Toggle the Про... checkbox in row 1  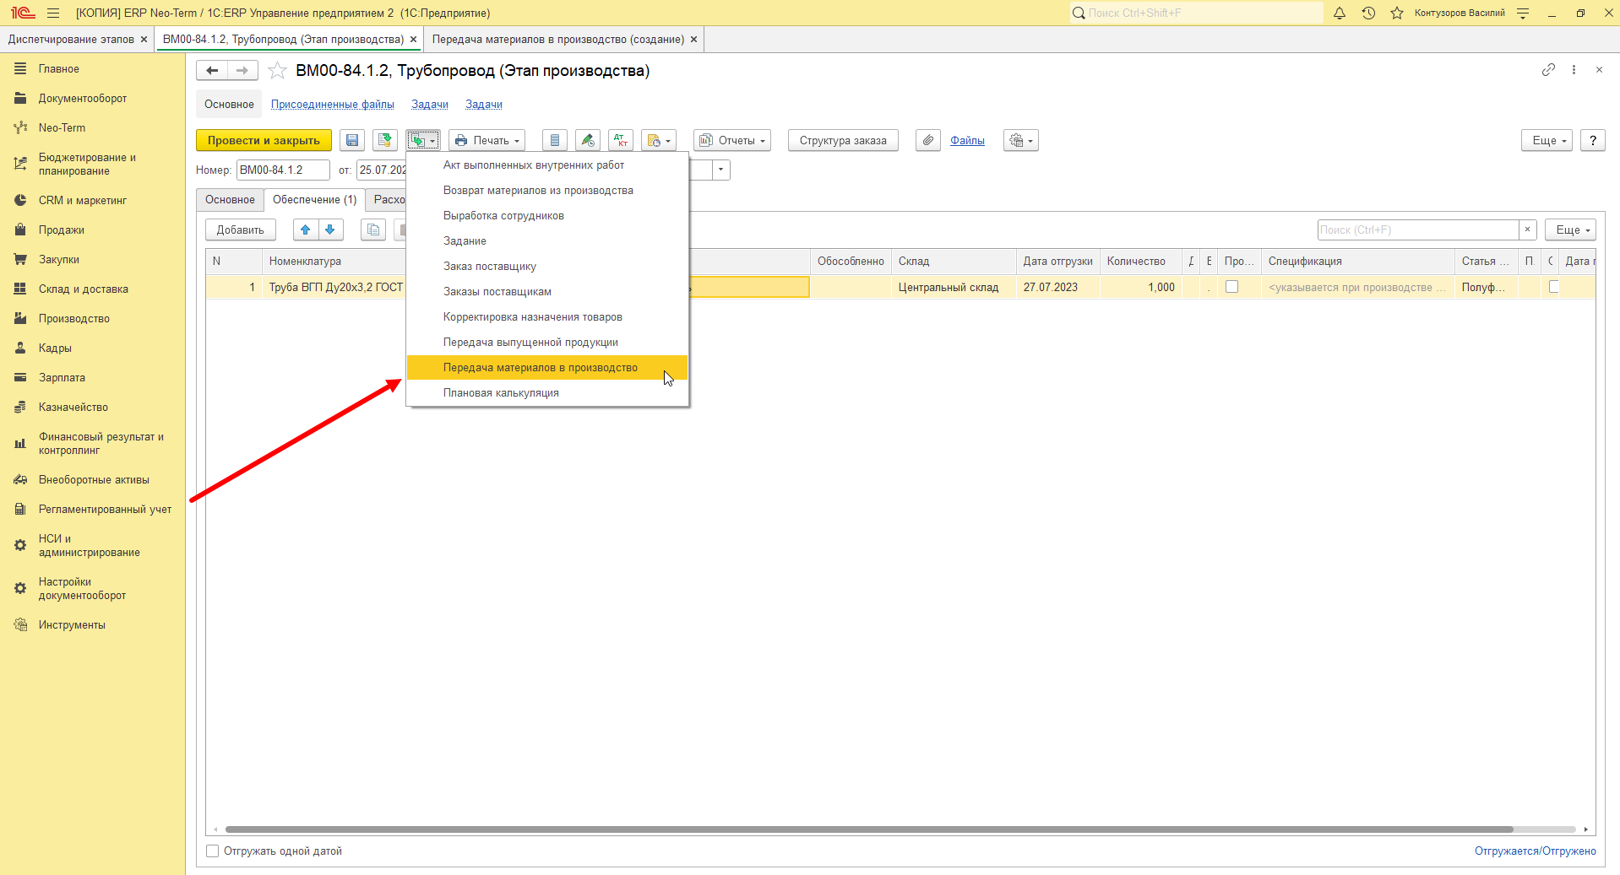1231,287
